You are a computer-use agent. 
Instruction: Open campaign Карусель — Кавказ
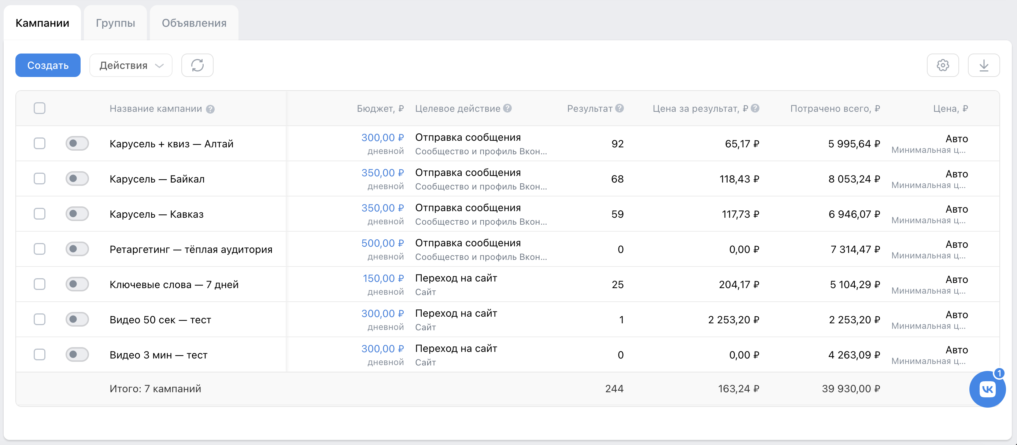click(x=156, y=214)
